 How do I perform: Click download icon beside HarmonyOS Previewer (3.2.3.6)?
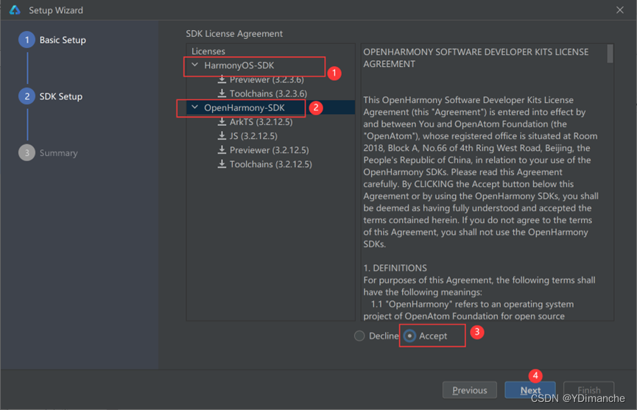tap(222, 79)
